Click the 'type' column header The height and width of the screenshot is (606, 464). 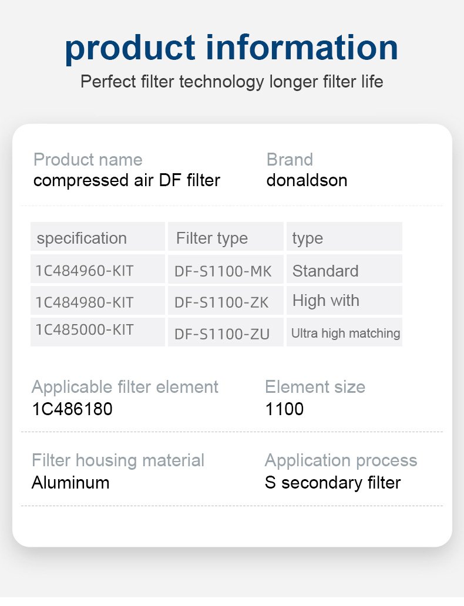click(x=344, y=236)
